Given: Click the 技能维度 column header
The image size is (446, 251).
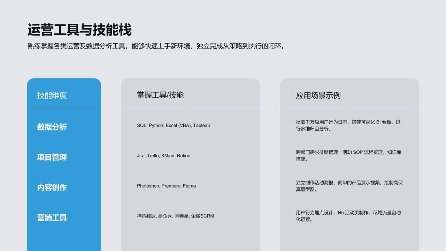Looking at the screenshot, I should tap(52, 95).
